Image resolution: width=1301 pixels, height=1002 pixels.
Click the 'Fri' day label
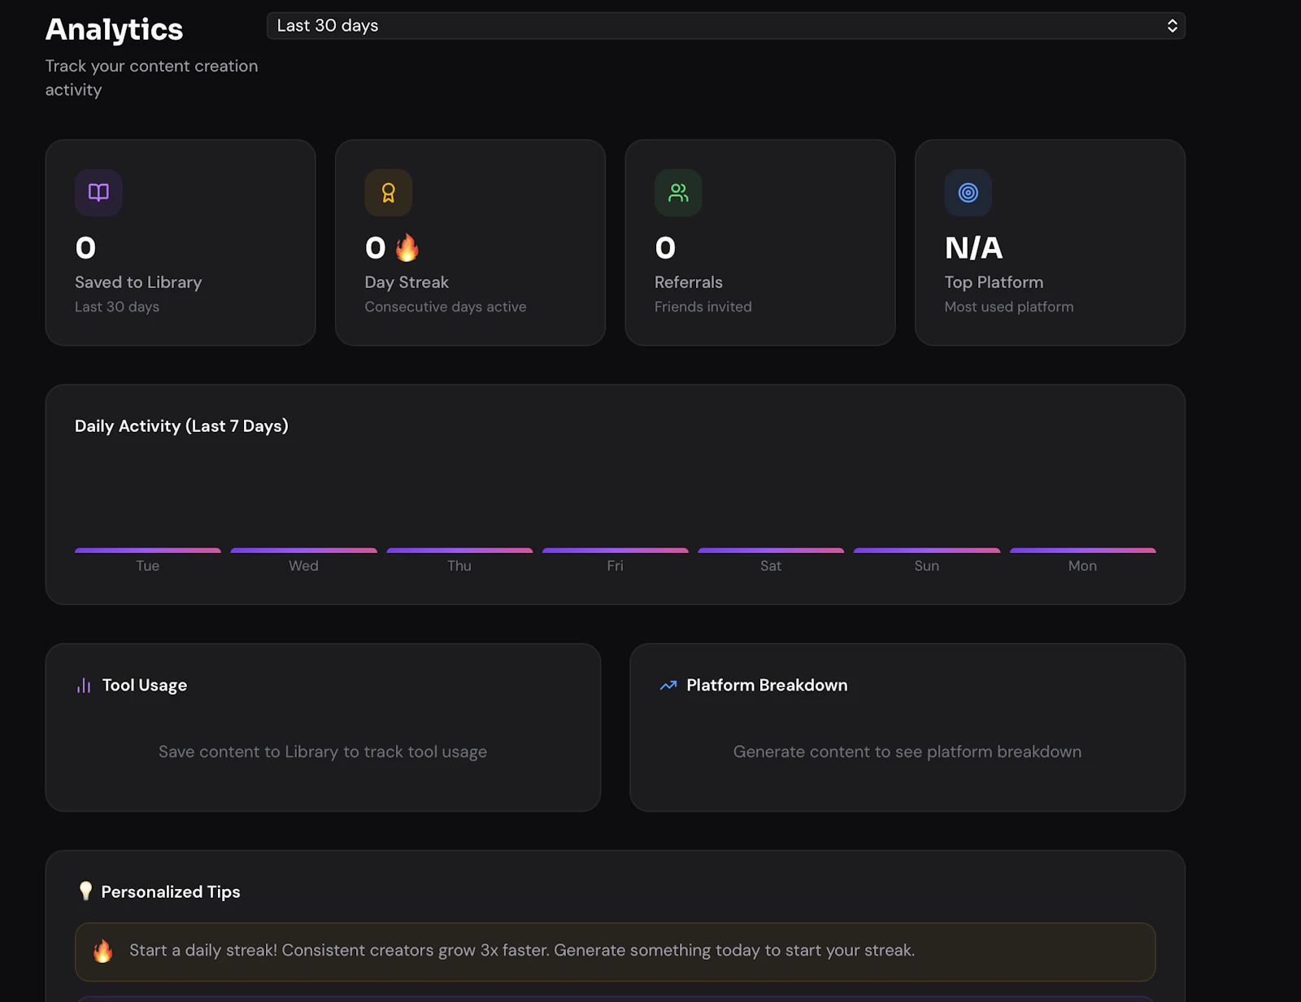click(x=616, y=566)
